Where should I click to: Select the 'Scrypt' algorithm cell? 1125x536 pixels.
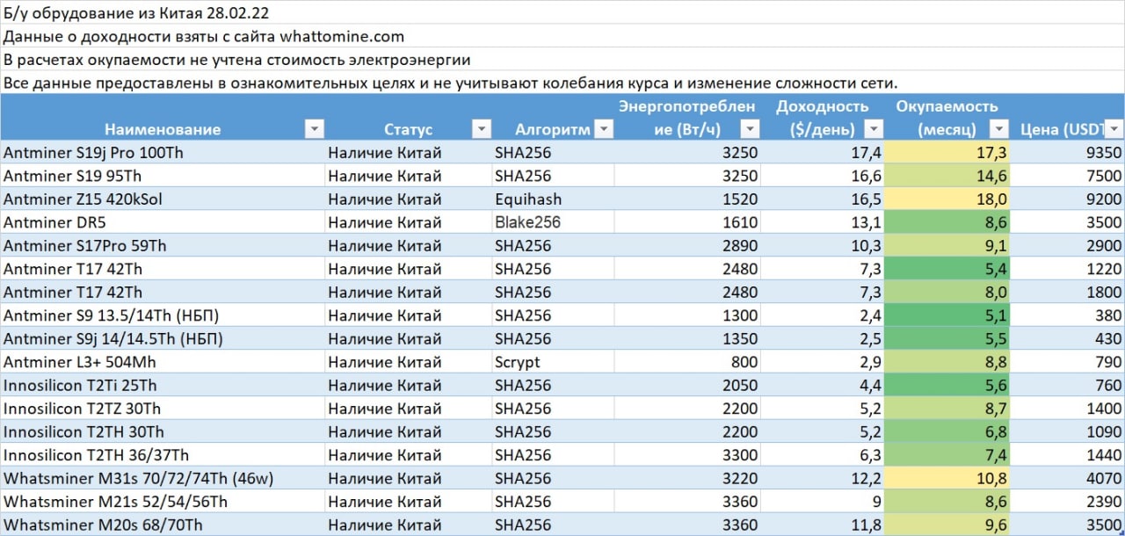coord(553,362)
